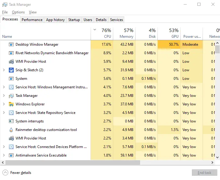220x180 pixels.
Task: Switch to the Users tab
Action: click(88, 20)
